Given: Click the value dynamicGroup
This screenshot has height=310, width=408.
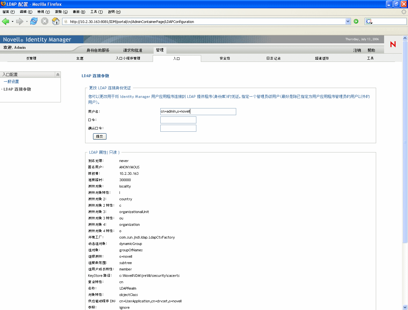Looking at the screenshot, I should (131, 244).
